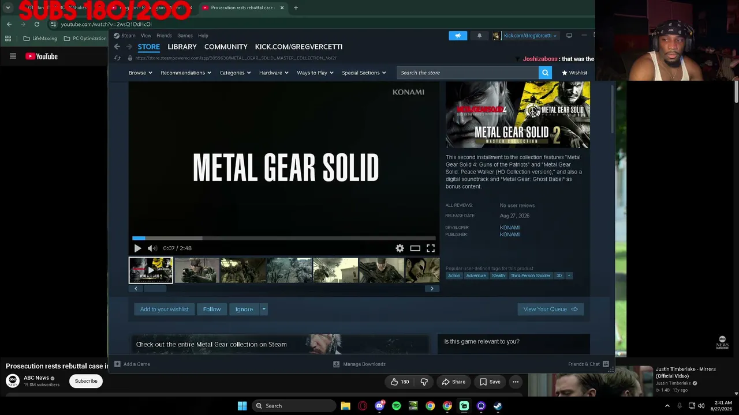Open the Friends menu in Steam
This screenshot has height=415, width=739.
pos(164,36)
